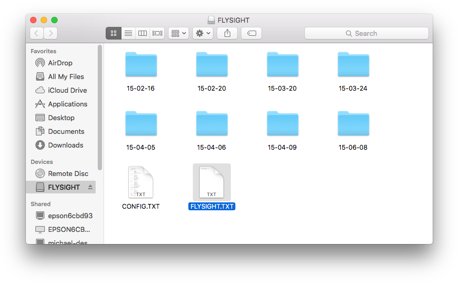The width and height of the screenshot is (458, 283).
Task: Eject the FLYSIGHT drive
Action: click(x=90, y=187)
